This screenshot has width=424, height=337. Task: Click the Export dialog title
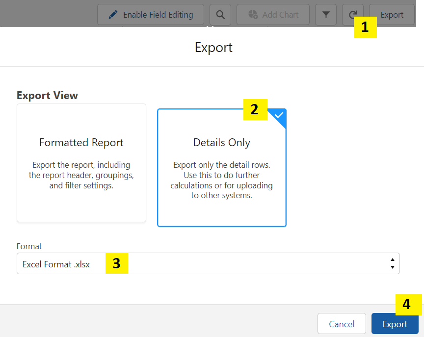click(213, 48)
